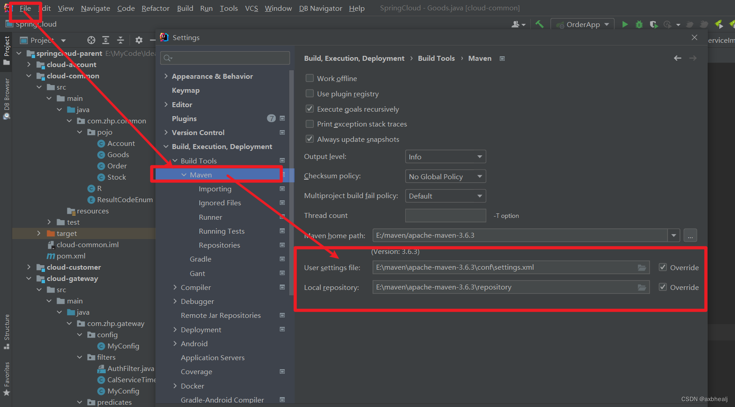Click the settings search box
The image size is (735, 407).
point(225,58)
